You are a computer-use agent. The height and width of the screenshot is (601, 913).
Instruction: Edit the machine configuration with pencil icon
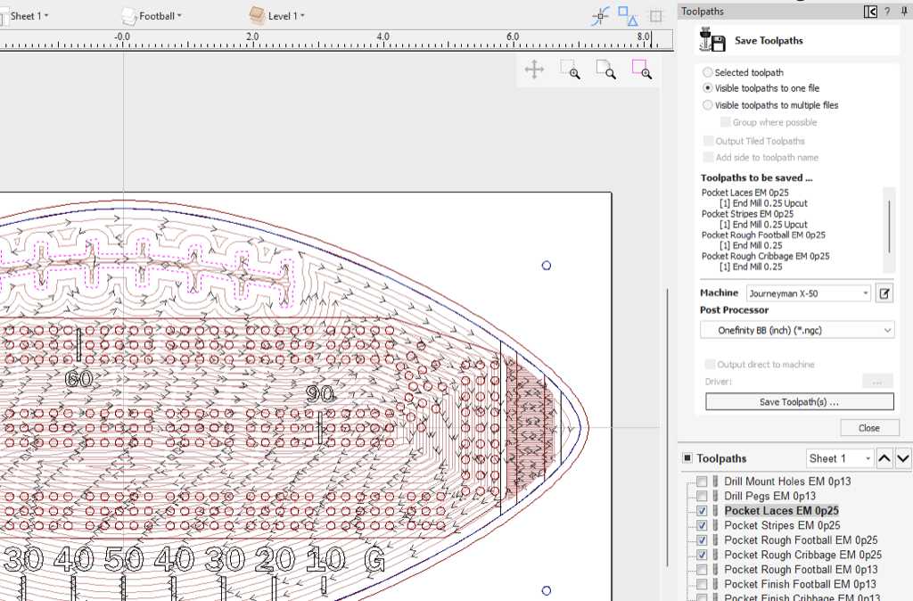click(884, 293)
